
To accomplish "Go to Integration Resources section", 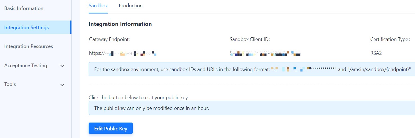I will pos(28,46).
